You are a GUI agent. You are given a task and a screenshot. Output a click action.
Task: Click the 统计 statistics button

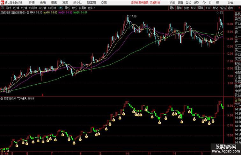point(194,8)
